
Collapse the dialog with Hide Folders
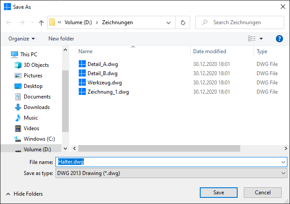[x=24, y=193]
